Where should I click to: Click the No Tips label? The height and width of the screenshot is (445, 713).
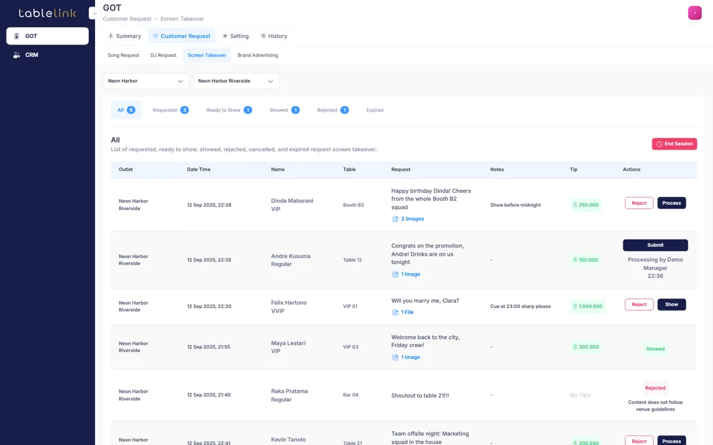pyautogui.click(x=581, y=395)
